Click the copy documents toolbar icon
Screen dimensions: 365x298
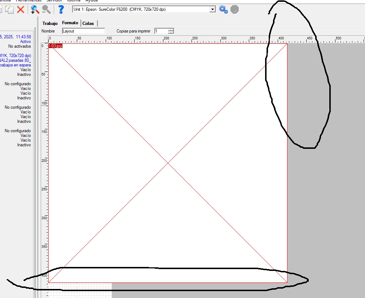point(9,9)
